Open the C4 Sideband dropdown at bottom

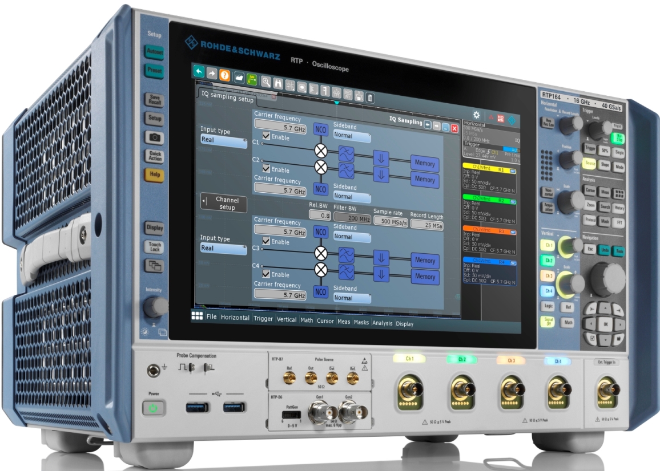(352, 298)
